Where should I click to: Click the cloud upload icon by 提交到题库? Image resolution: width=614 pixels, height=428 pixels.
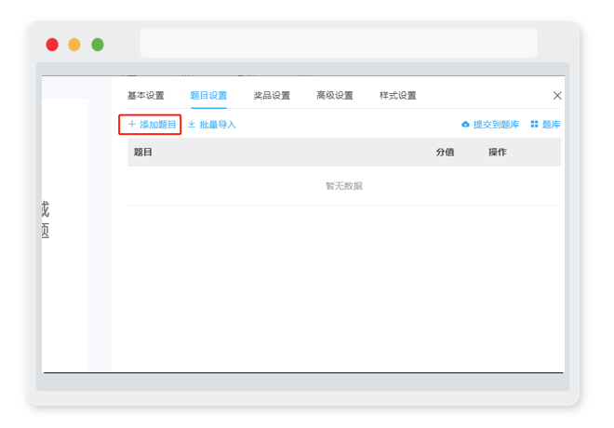[465, 125]
